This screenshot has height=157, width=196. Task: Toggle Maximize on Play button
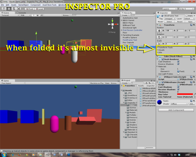[97, 83]
